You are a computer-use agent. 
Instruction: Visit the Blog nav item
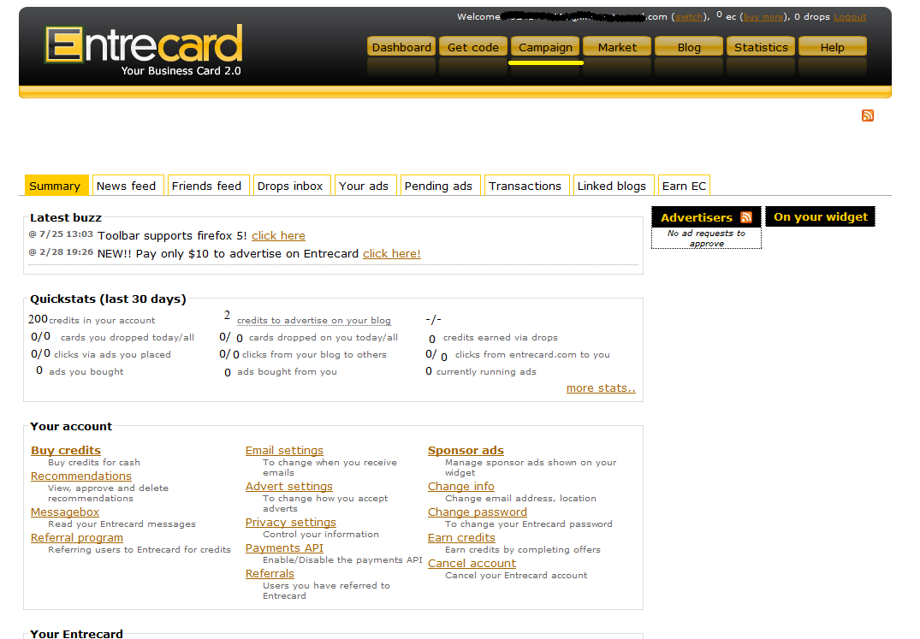click(689, 47)
